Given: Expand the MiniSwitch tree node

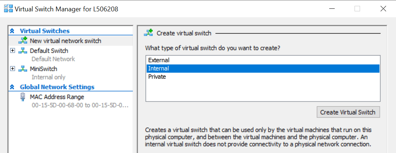Looking at the screenshot, I should [x=12, y=68].
